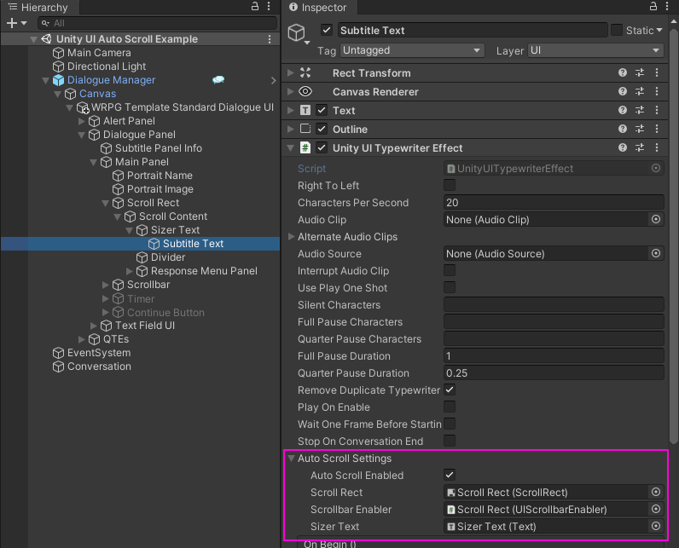Image resolution: width=679 pixels, height=548 pixels.
Task: Open the Layer dropdown showing UI
Action: (x=595, y=50)
